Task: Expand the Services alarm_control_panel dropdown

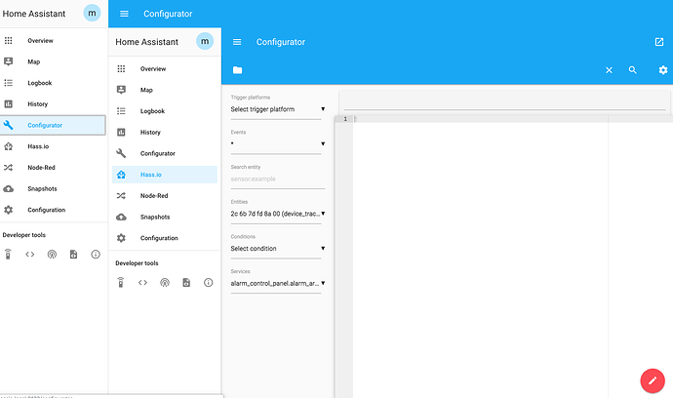Action: [x=276, y=283]
